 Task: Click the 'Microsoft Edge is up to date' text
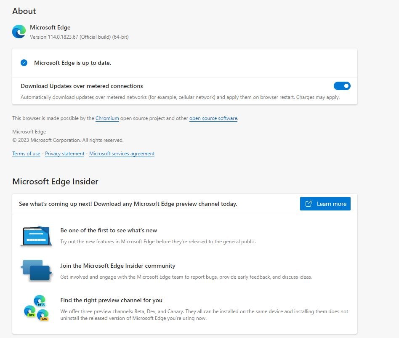coord(72,63)
